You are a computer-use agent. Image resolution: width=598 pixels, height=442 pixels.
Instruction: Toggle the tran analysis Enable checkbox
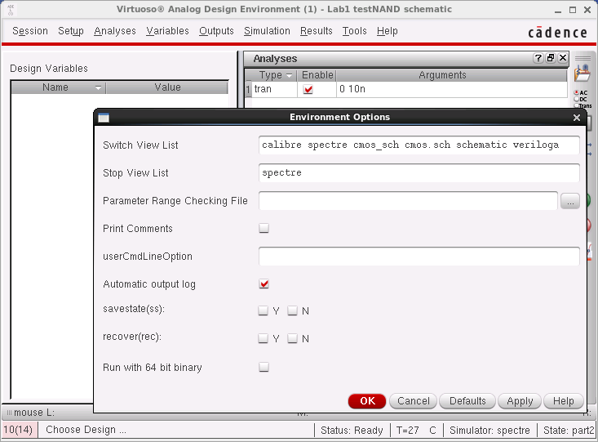308,89
